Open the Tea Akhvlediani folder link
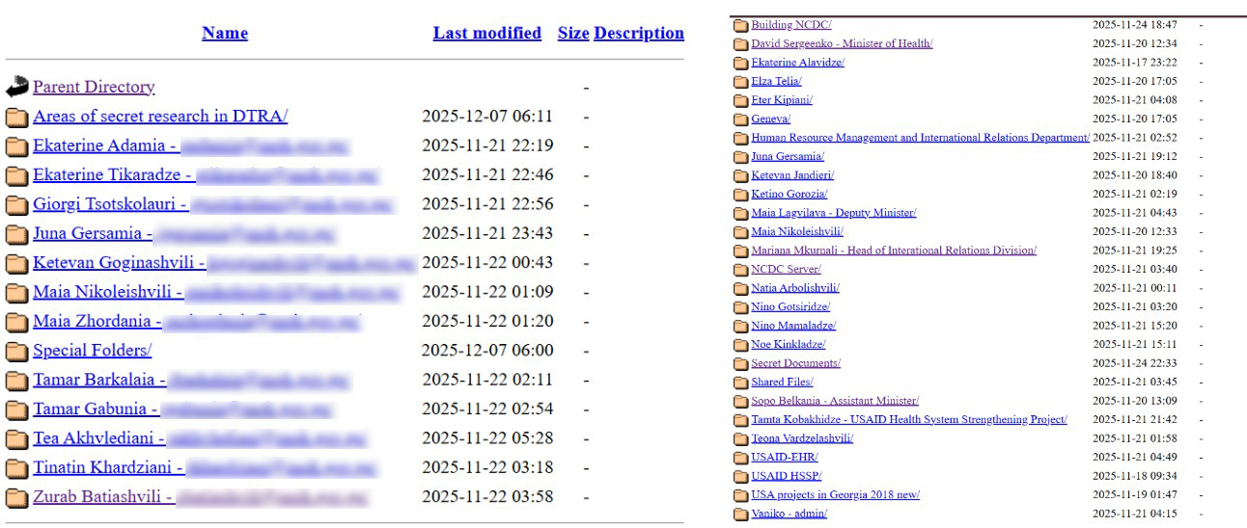The width and height of the screenshot is (1247, 528). tap(201, 439)
